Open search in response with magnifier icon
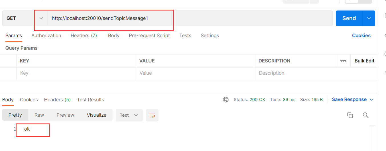This screenshot has height=151, width=386. (x=365, y=115)
